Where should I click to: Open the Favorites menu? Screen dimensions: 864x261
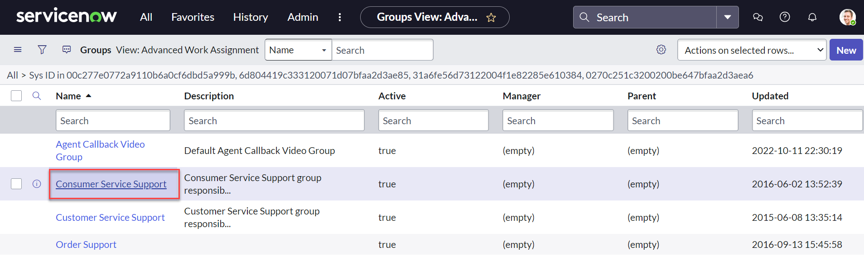(x=193, y=17)
